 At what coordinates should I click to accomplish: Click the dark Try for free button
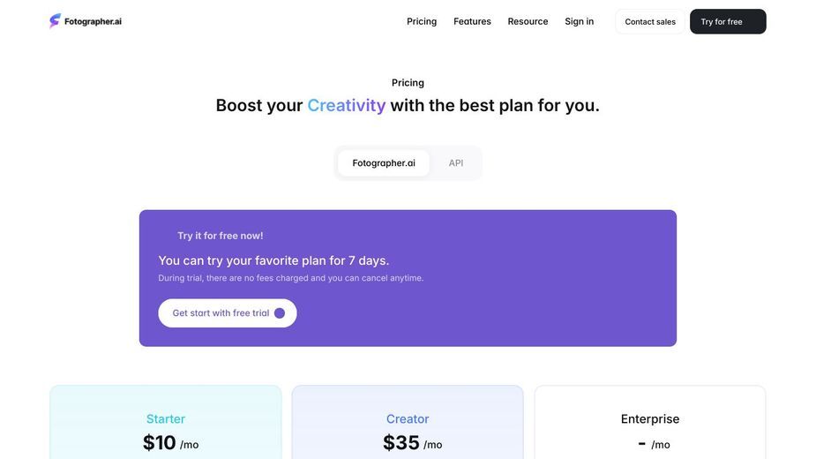(x=728, y=21)
